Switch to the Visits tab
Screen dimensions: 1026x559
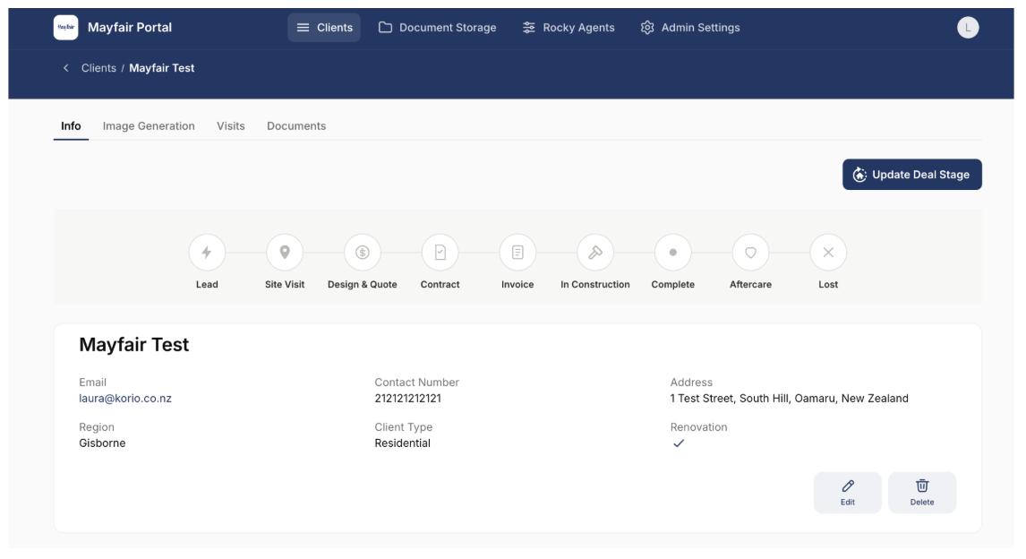click(230, 125)
